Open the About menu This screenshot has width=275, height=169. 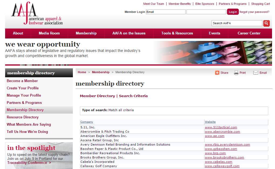[18, 33]
